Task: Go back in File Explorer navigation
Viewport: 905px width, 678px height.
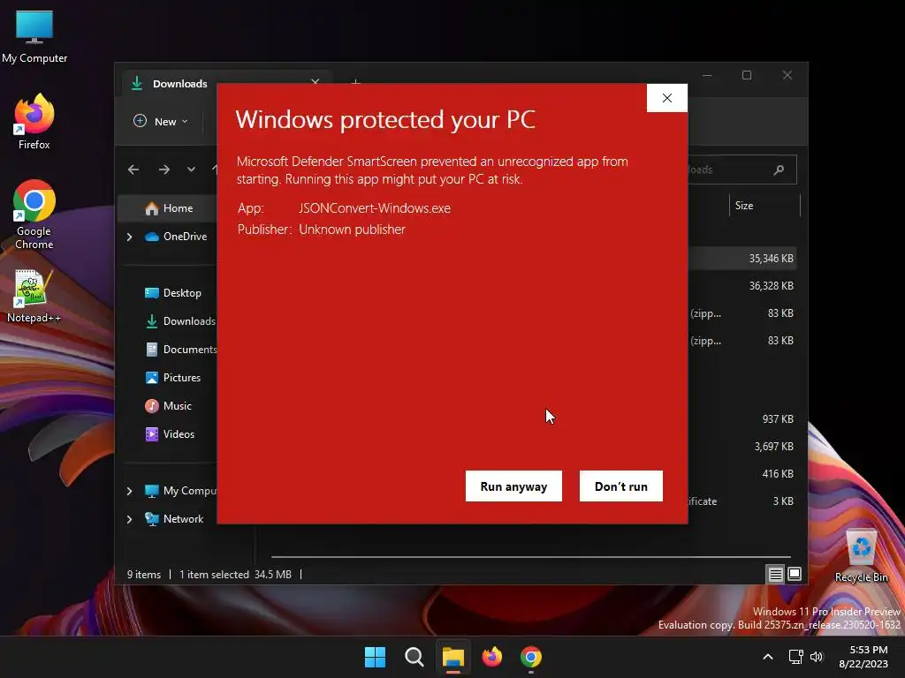Action: (133, 169)
